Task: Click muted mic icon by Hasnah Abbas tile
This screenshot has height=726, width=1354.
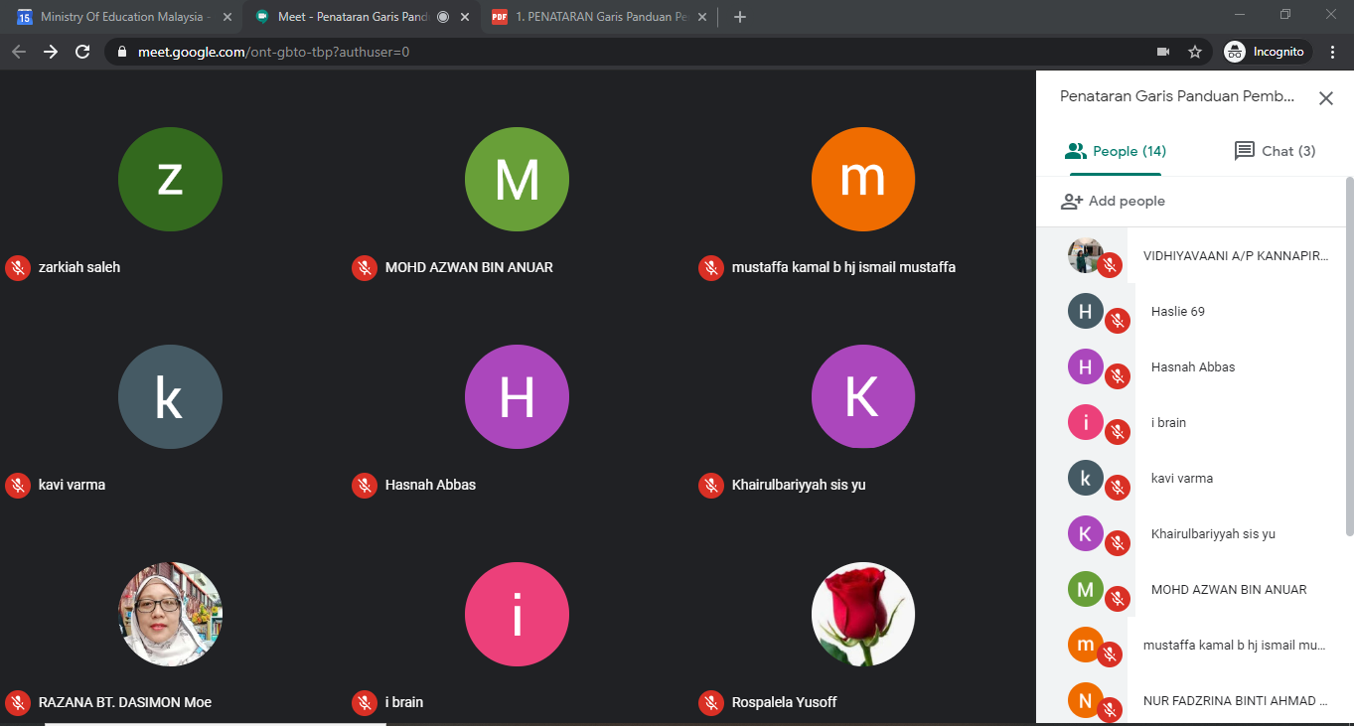Action: [365, 485]
